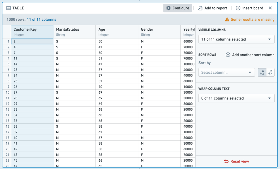280x169 pixels.
Task: Click the '11 of 11 columns' link
Action: tap(42, 20)
